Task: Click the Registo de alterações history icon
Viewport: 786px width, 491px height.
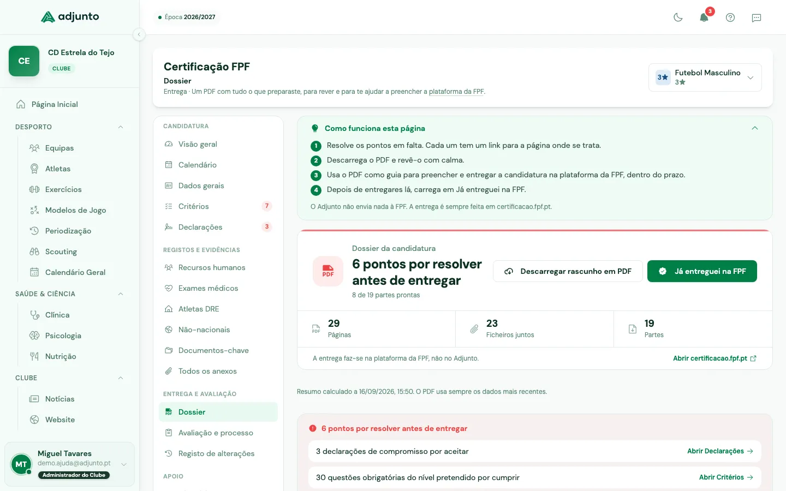Action: [169, 453]
